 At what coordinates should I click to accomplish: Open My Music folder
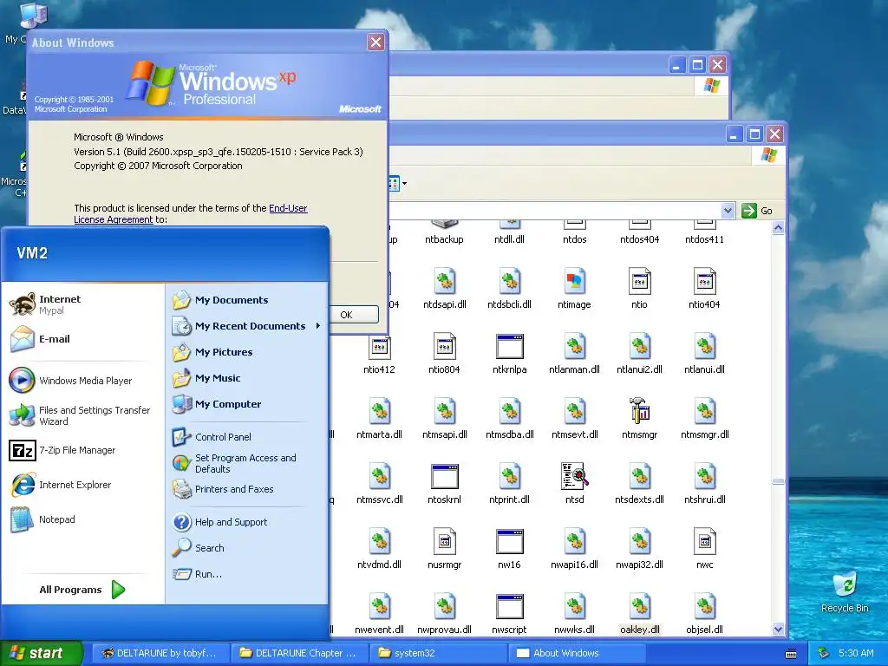coord(247,378)
